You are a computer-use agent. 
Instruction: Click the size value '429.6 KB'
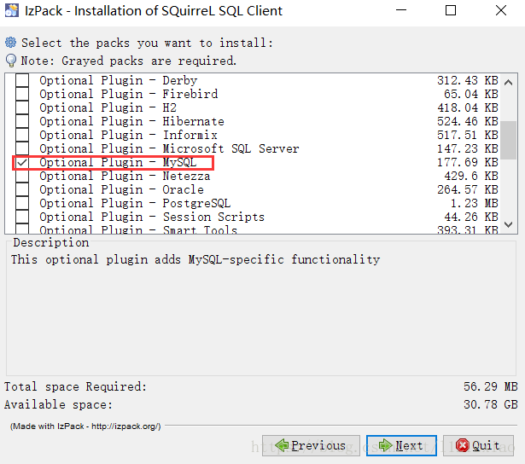pyautogui.click(x=471, y=177)
